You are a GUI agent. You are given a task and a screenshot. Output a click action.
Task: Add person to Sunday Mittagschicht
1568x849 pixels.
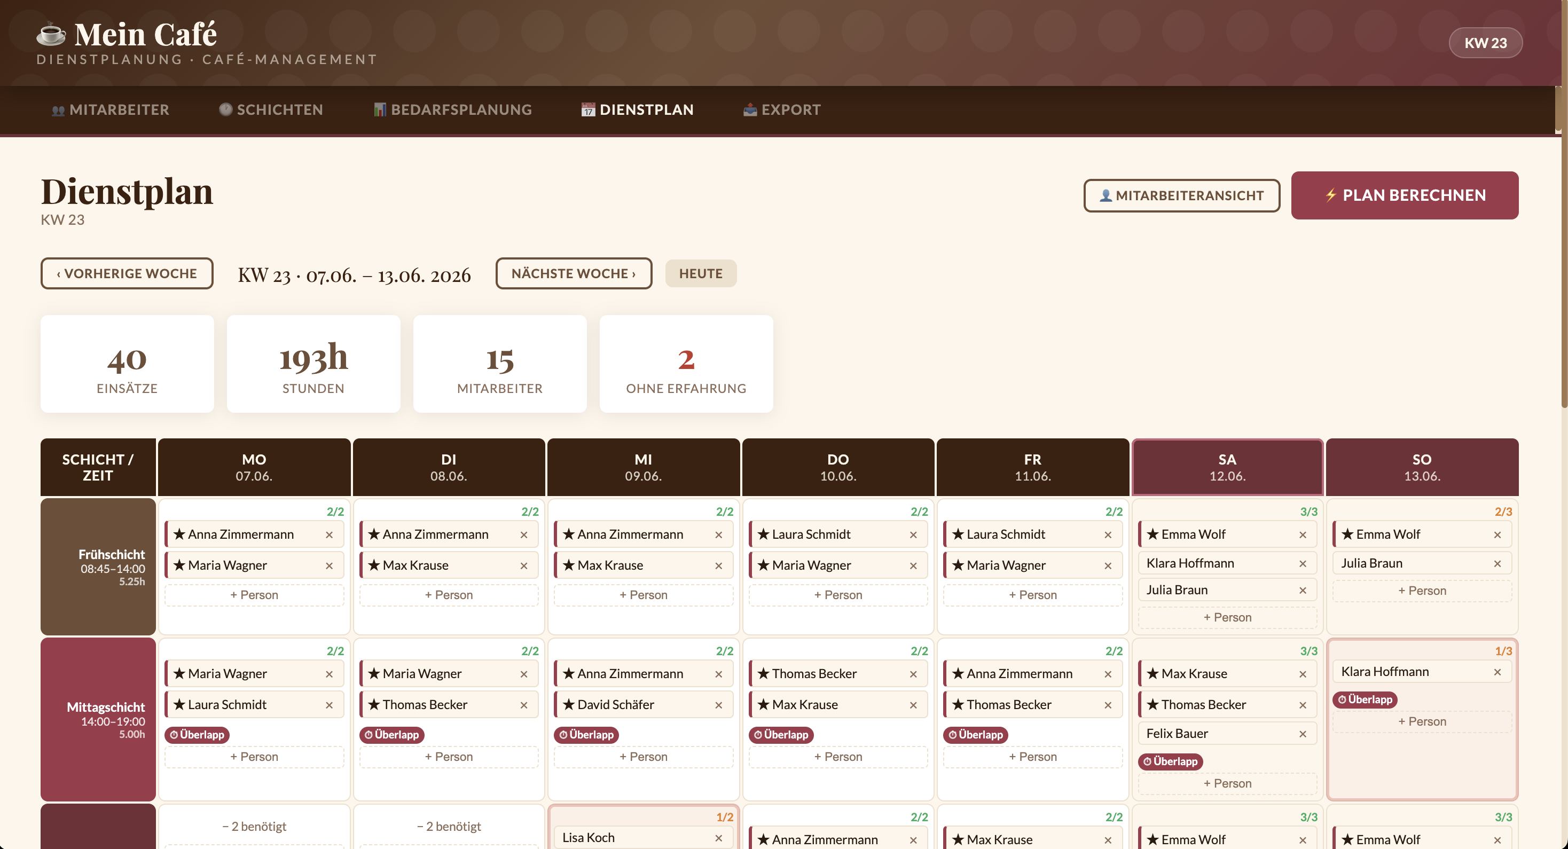[1422, 721]
